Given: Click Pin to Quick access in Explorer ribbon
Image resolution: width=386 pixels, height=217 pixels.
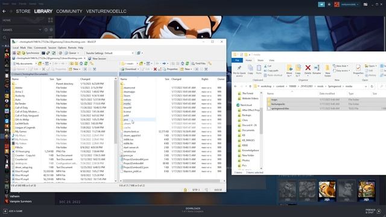Looking at the screenshot, I should point(239,71).
